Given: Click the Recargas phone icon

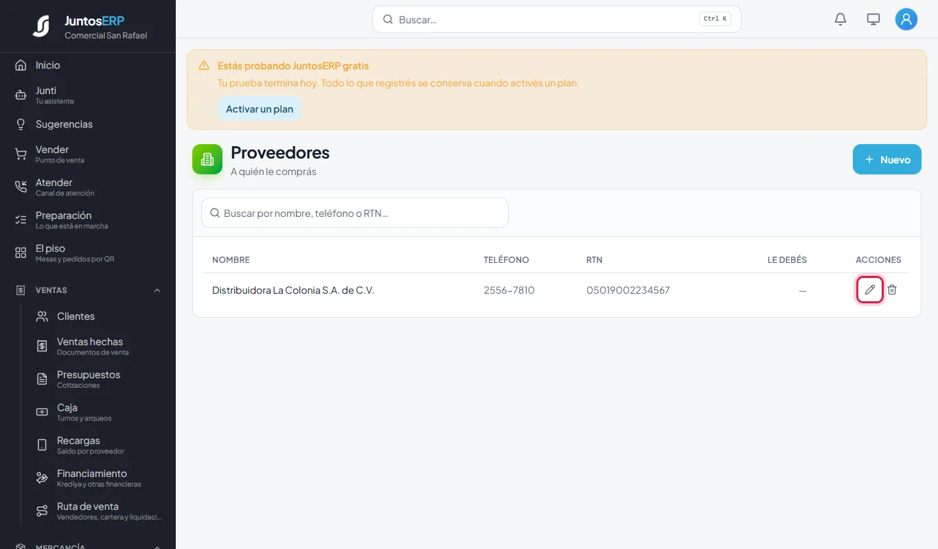Looking at the screenshot, I should pyautogui.click(x=42, y=445).
